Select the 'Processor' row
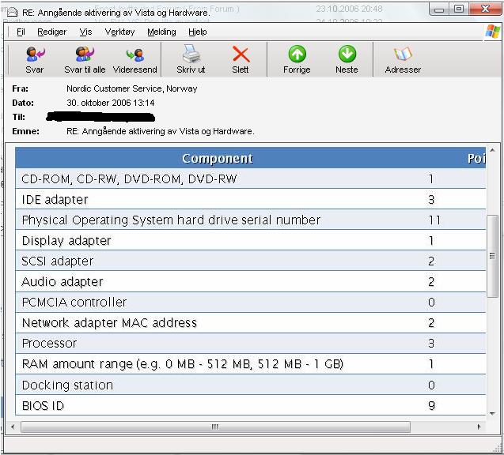Image resolution: width=504 pixels, height=455 pixels. [x=250, y=343]
